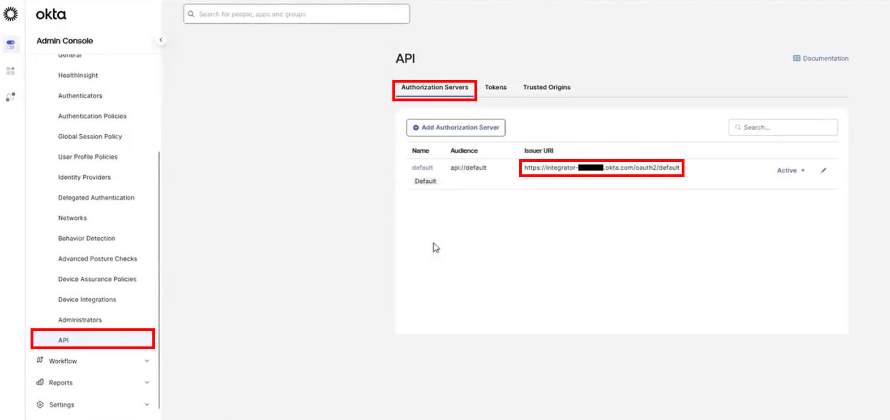Collapse the Admin Console sidebar chevron

pos(161,40)
